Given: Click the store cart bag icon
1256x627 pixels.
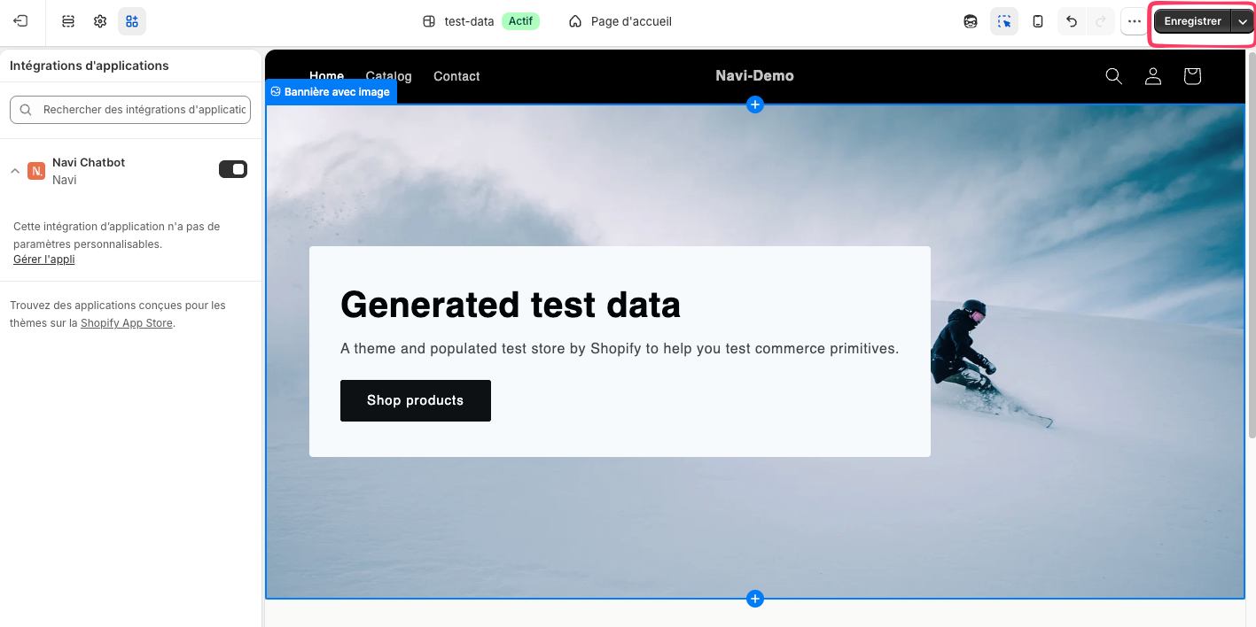Looking at the screenshot, I should point(1192,76).
